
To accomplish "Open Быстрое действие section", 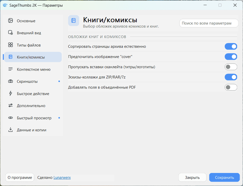I will click(x=33, y=94).
